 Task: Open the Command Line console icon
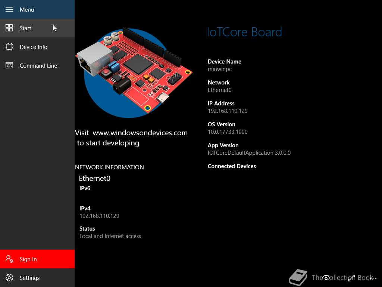coord(9,65)
